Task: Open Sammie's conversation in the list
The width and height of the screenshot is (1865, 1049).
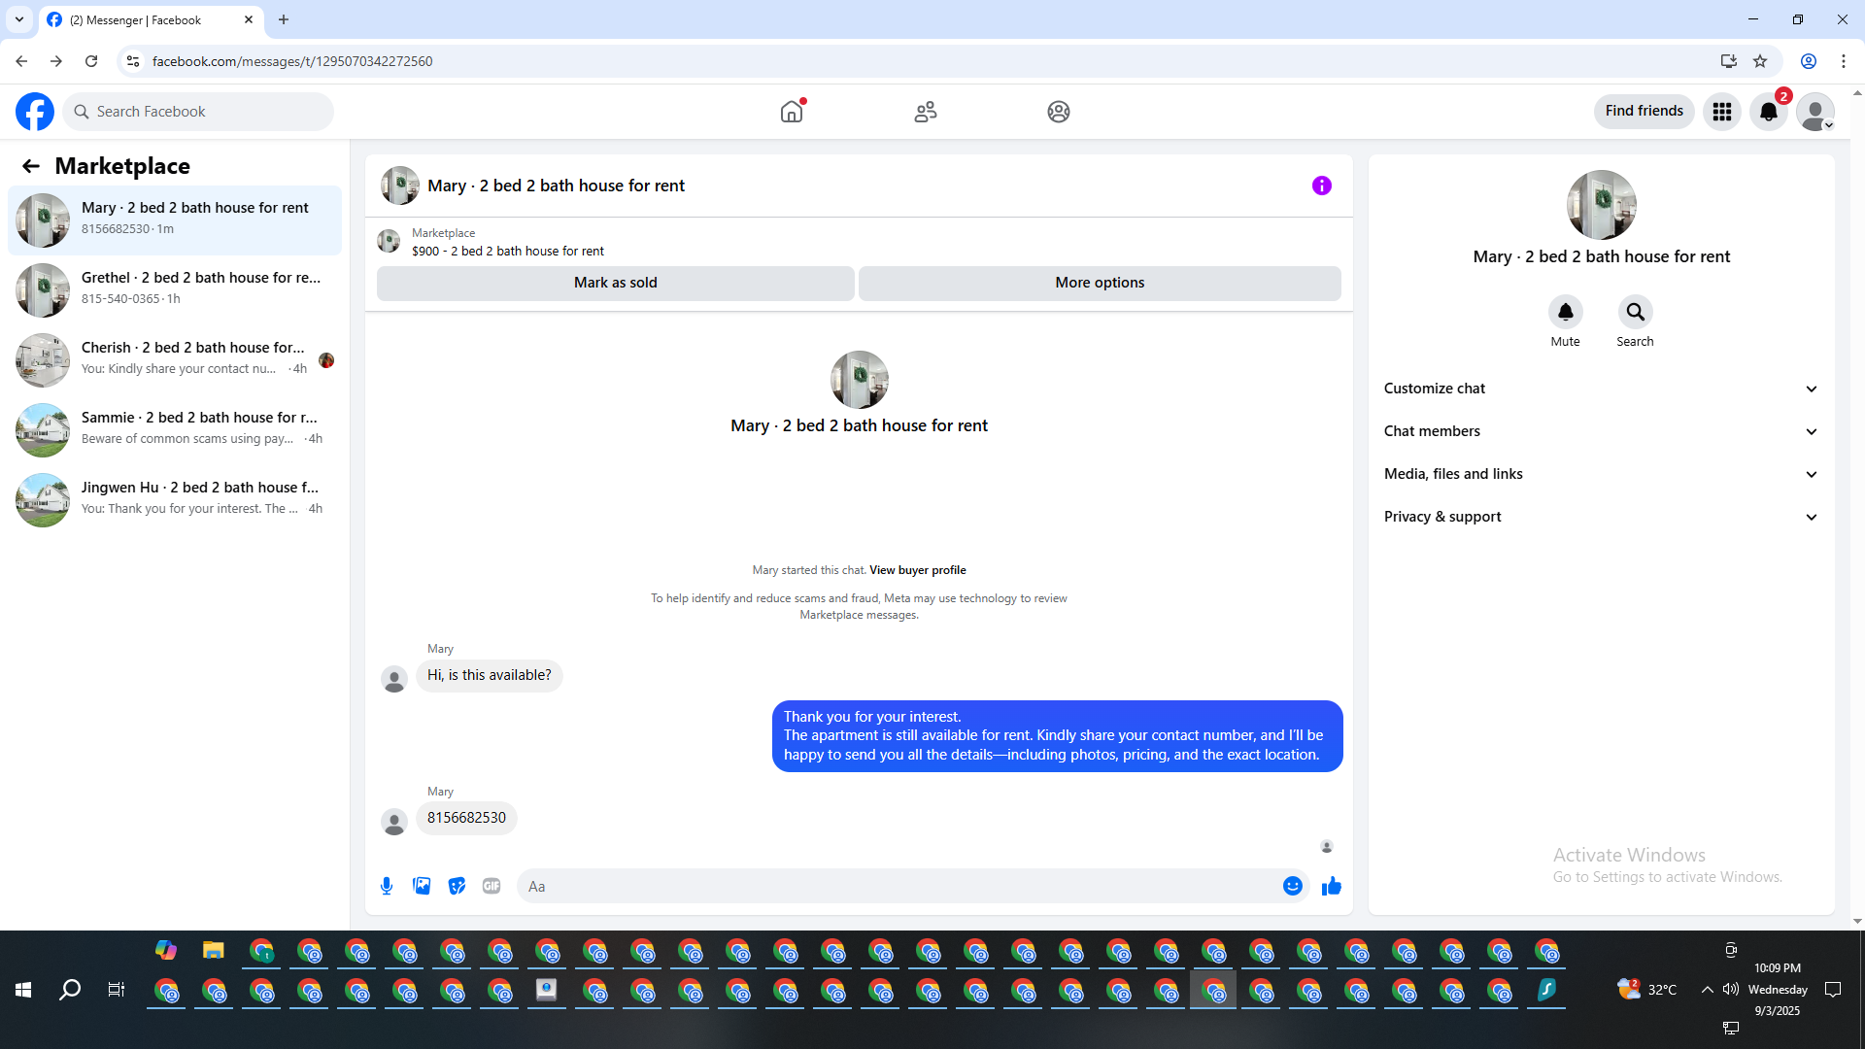Action: coord(175,430)
